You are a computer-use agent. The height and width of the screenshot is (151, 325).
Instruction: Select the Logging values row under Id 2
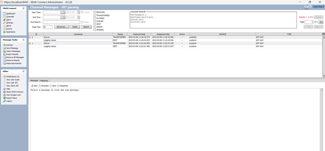click(x=176, y=40)
